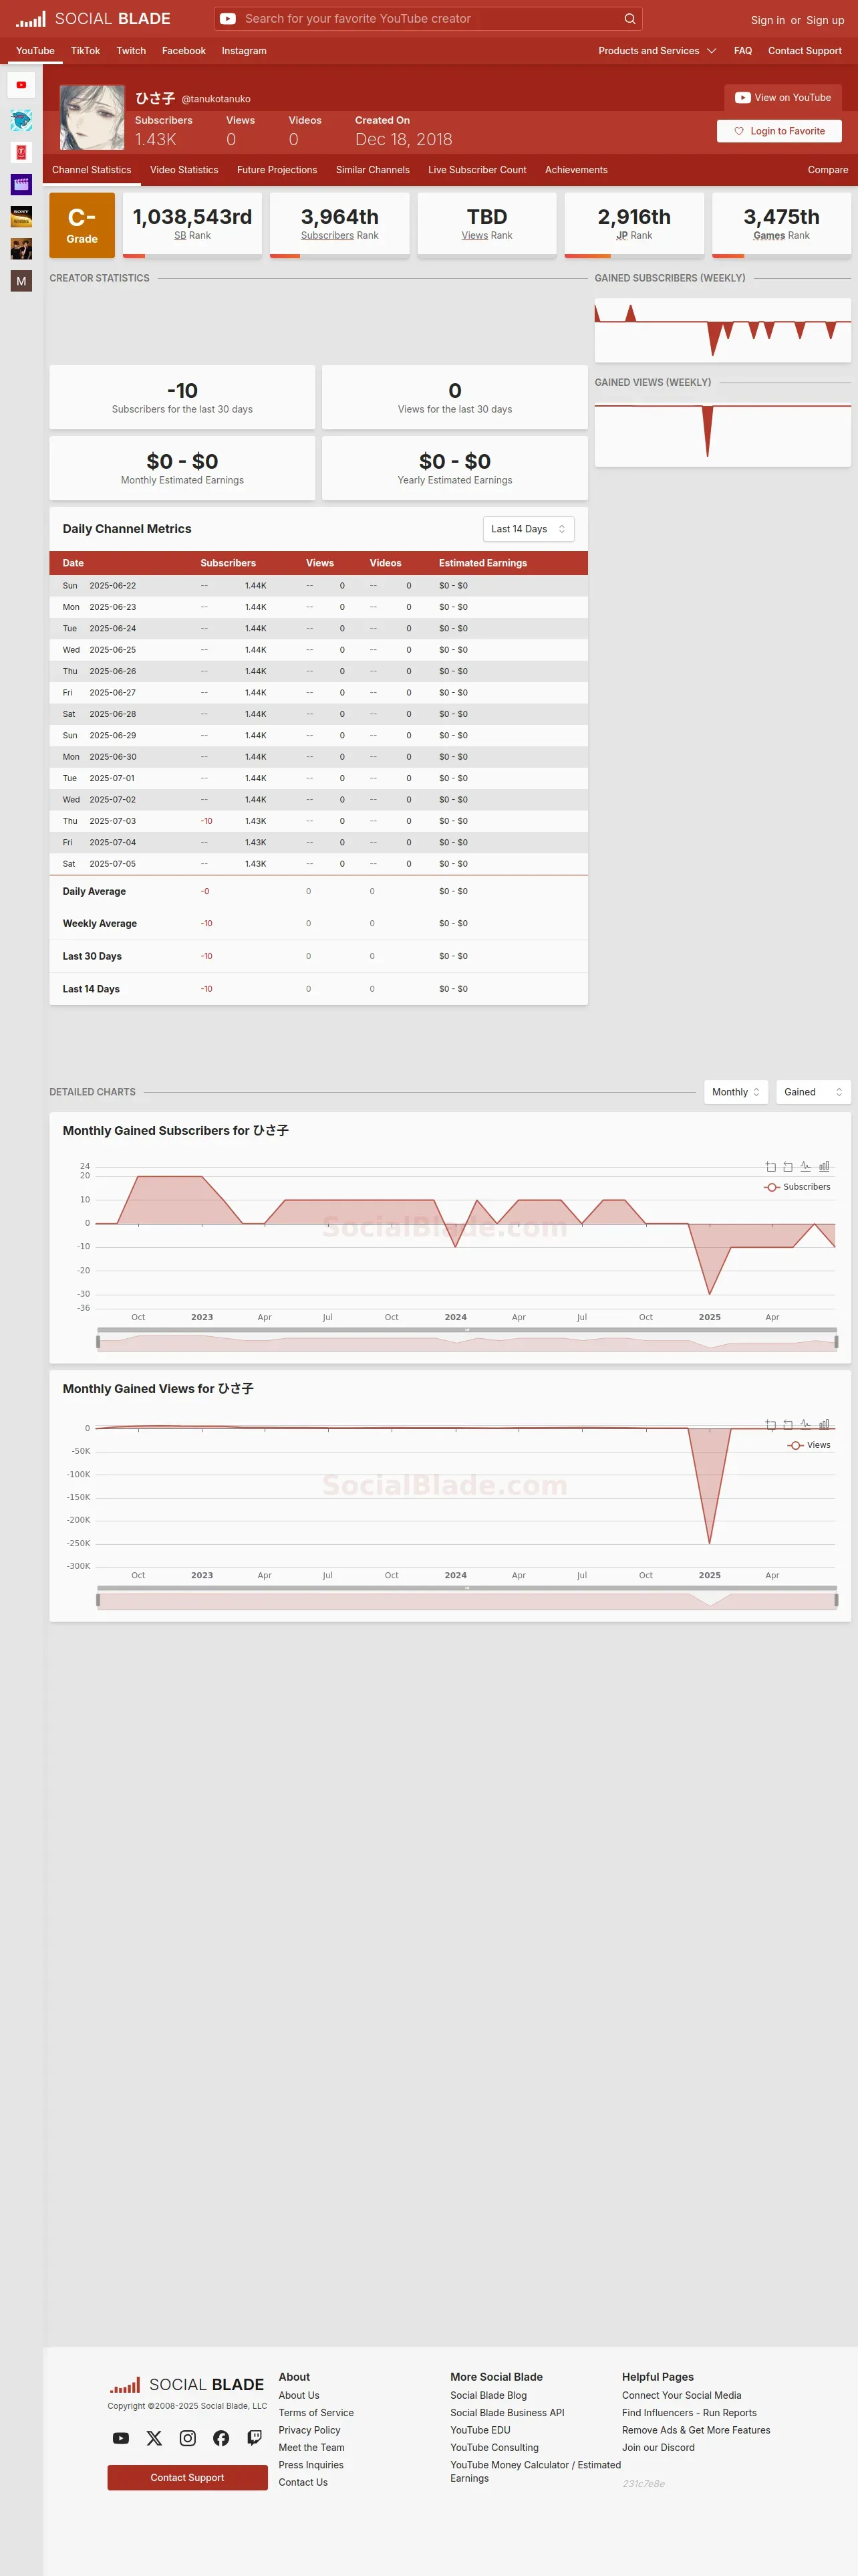
Task: Open Social Blade Instagram footer icon
Action: click(188, 2438)
